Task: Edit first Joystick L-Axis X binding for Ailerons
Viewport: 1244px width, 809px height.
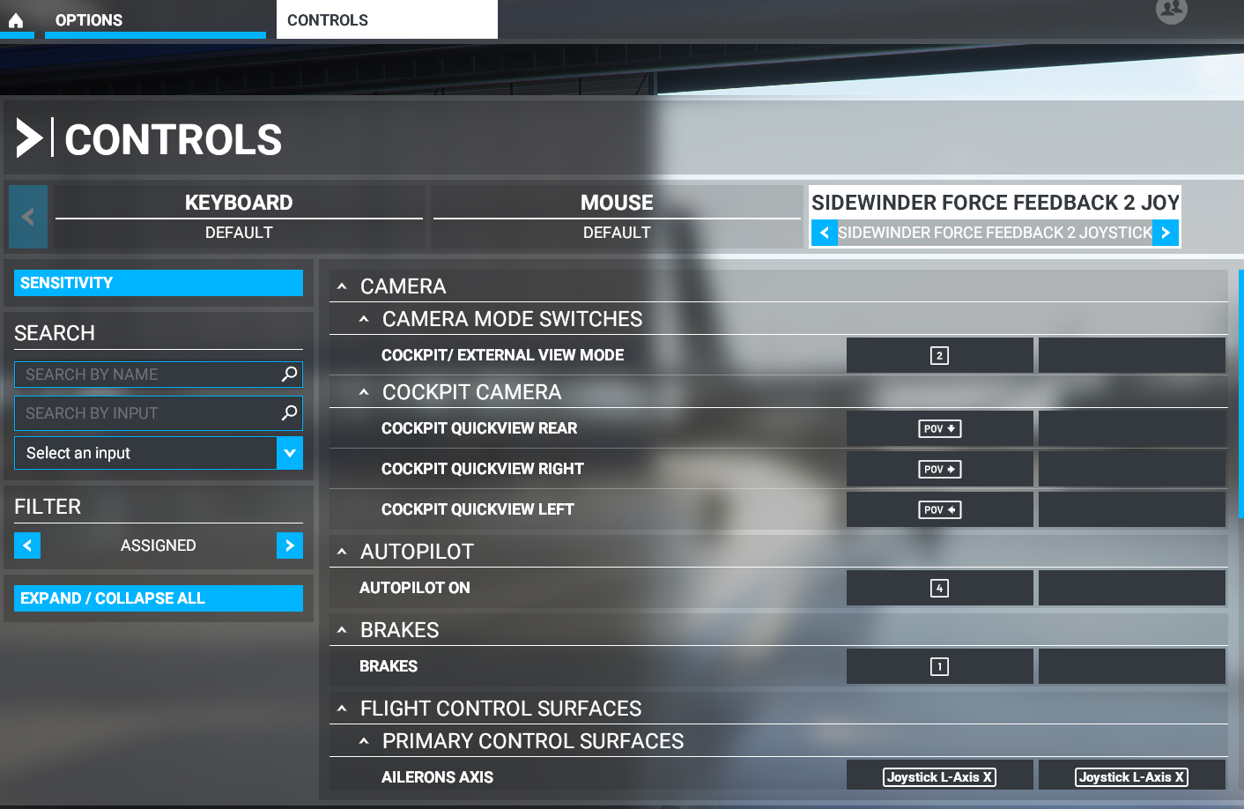Action: tap(939, 776)
